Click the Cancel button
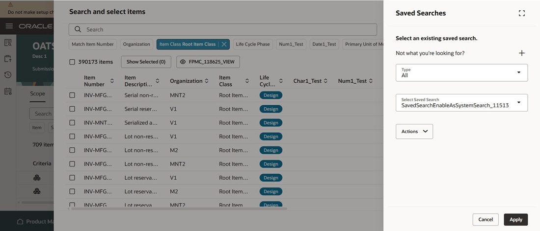540x231 pixels. 486,220
